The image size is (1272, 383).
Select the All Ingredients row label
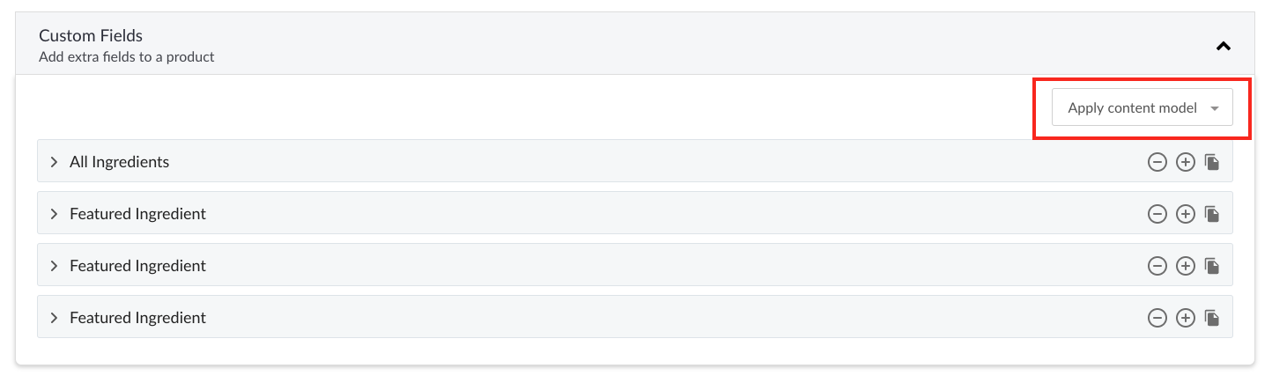tap(119, 162)
